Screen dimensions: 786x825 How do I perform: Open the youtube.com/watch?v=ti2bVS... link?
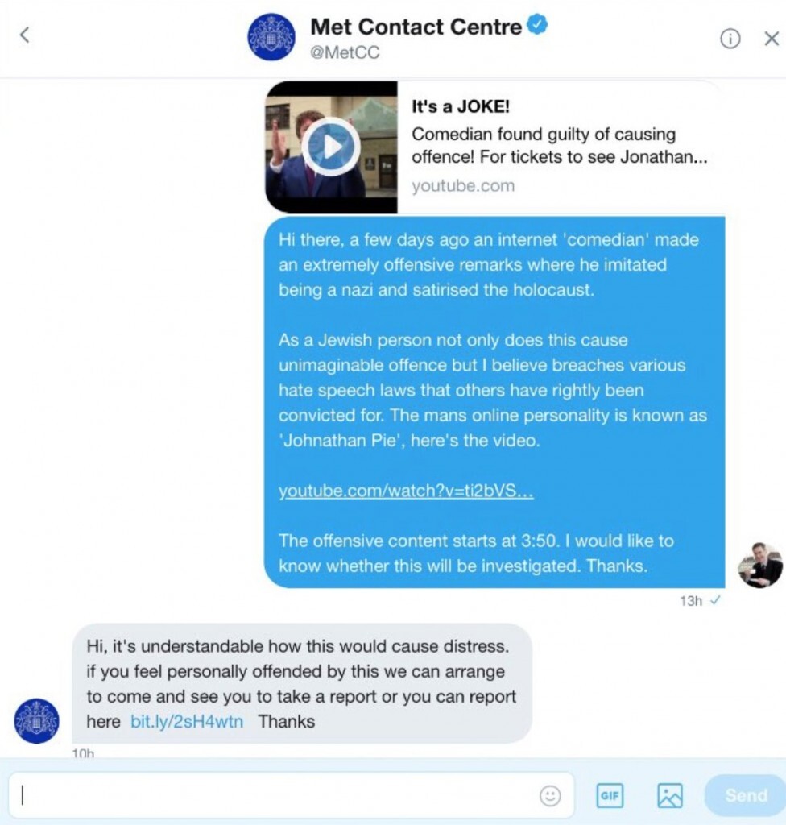[x=406, y=491]
